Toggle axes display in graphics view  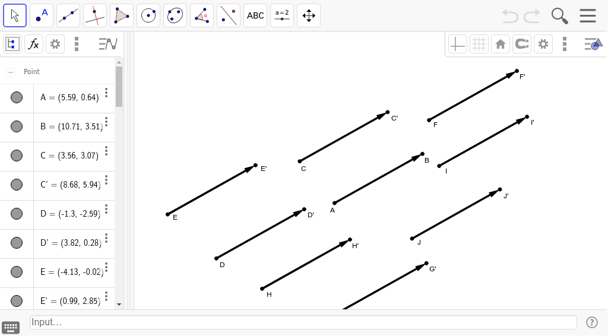(458, 44)
